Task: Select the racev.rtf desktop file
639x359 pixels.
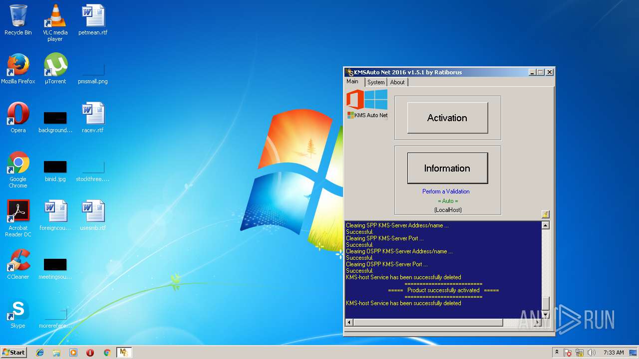Action: 93,118
